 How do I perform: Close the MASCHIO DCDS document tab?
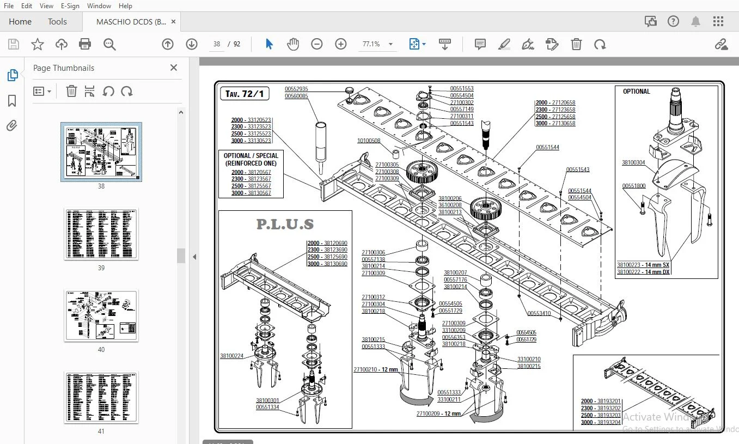pyautogui.click(x=174, y=22)
